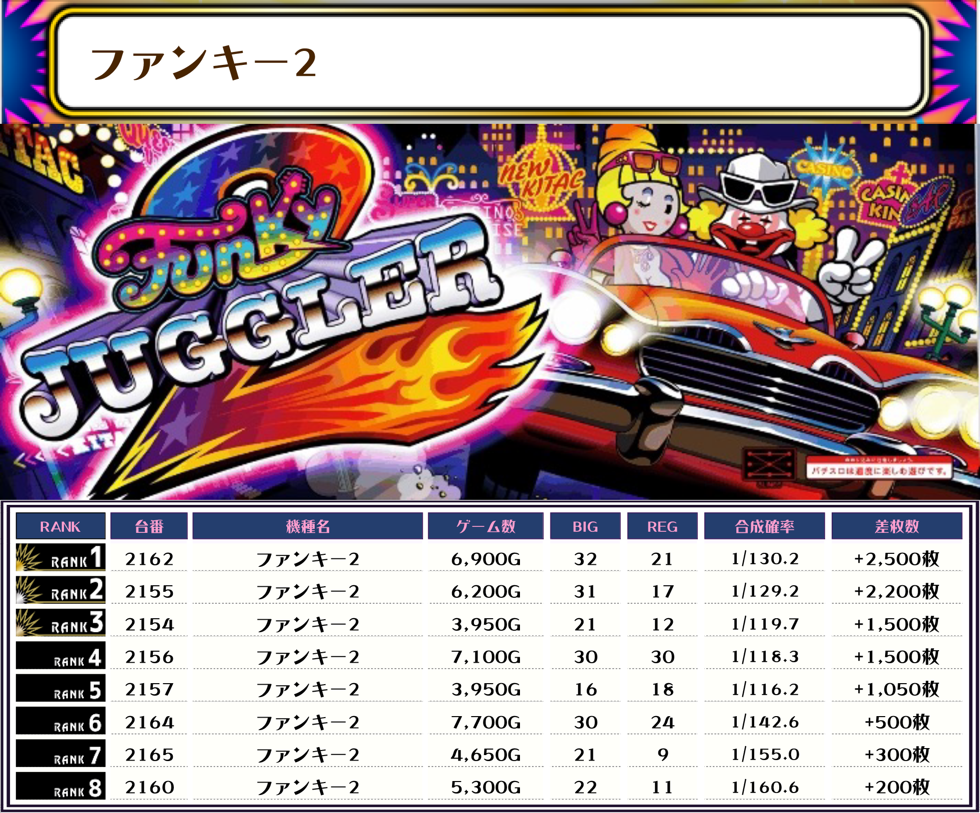Viewport: 980px width, 813px height.
Task: Click the 差枚数 column header
Action: 897,526
